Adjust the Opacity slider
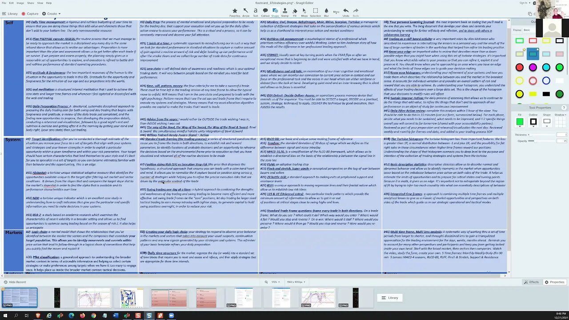The width and height of the screenshot is (569, 320). [541, 141]
